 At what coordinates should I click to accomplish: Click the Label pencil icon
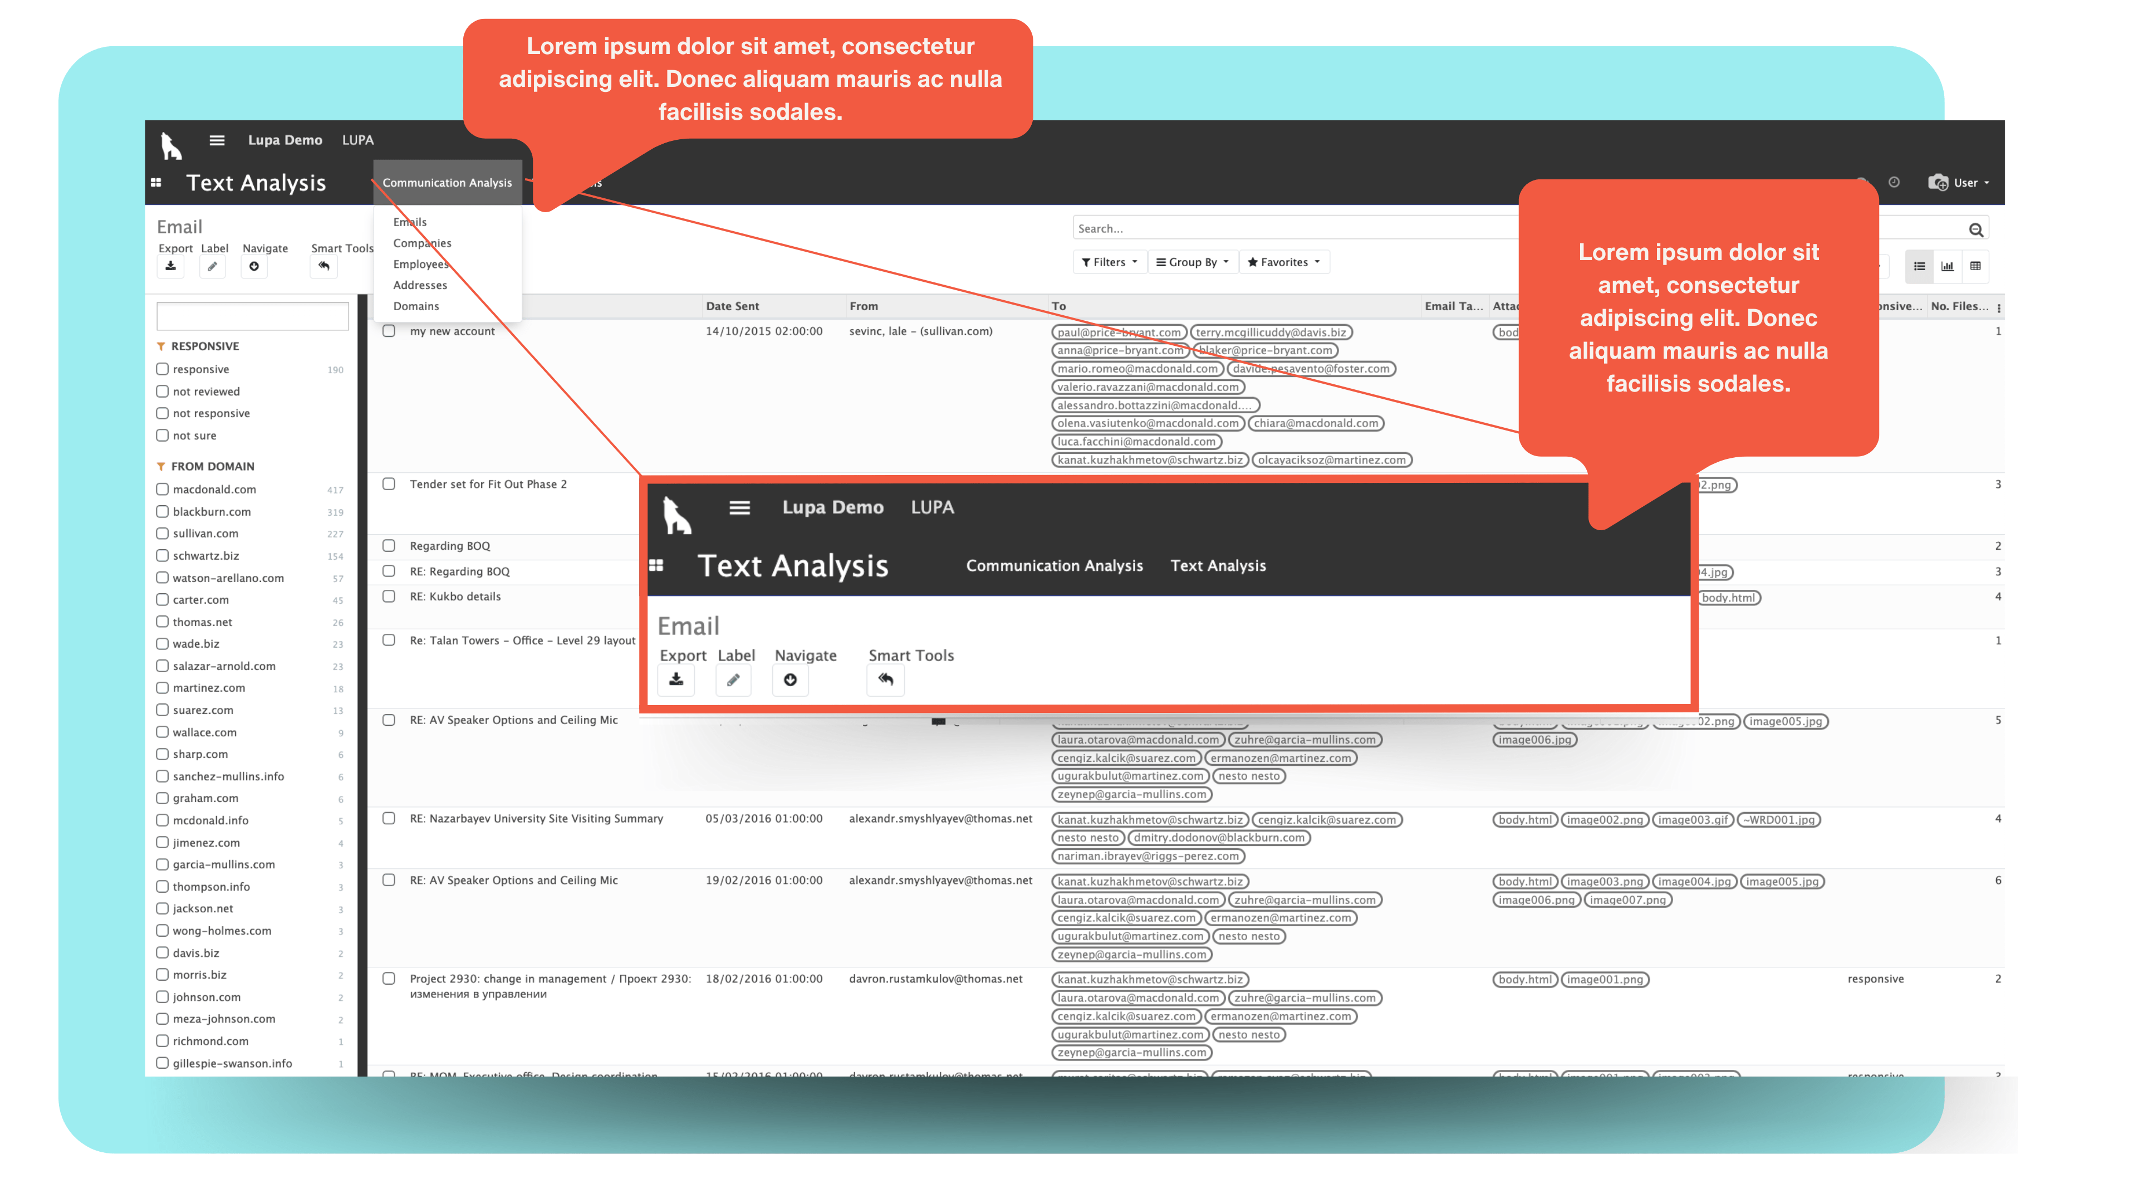click(x=213, y=267)
